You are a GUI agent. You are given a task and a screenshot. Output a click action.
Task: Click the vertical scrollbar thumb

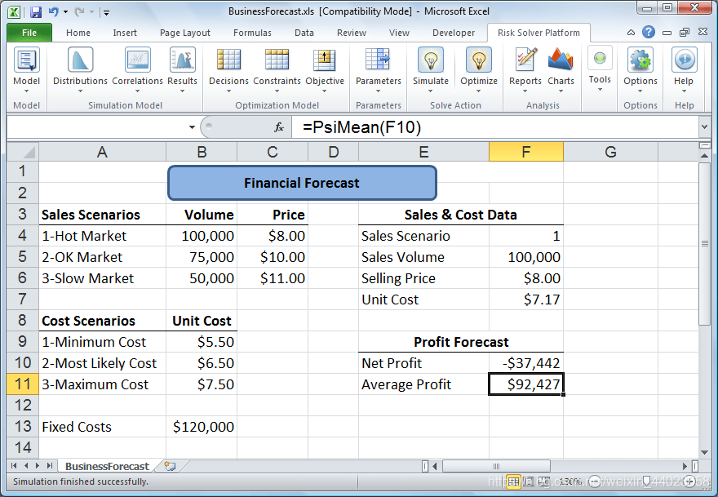[705, 244]
